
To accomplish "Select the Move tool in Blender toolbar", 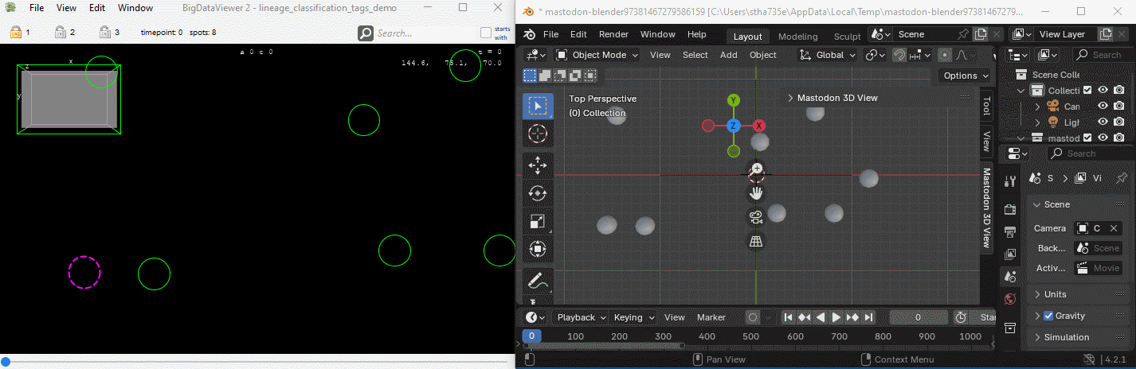I will (x=537, y=165).
